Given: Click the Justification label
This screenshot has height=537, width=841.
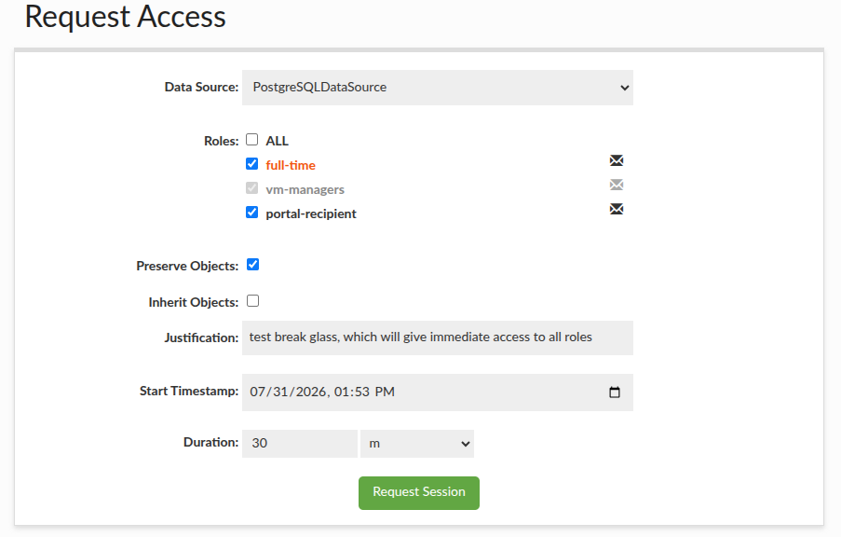Looking at the screenshot, I should (202, 337).
